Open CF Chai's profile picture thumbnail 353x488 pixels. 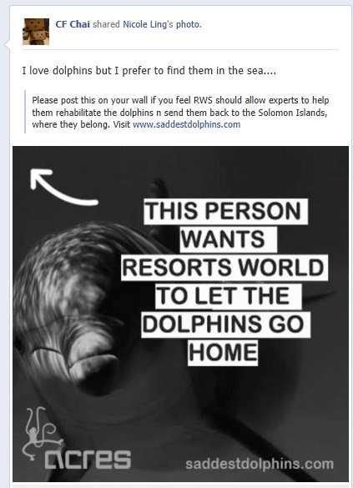click(36, 32)
